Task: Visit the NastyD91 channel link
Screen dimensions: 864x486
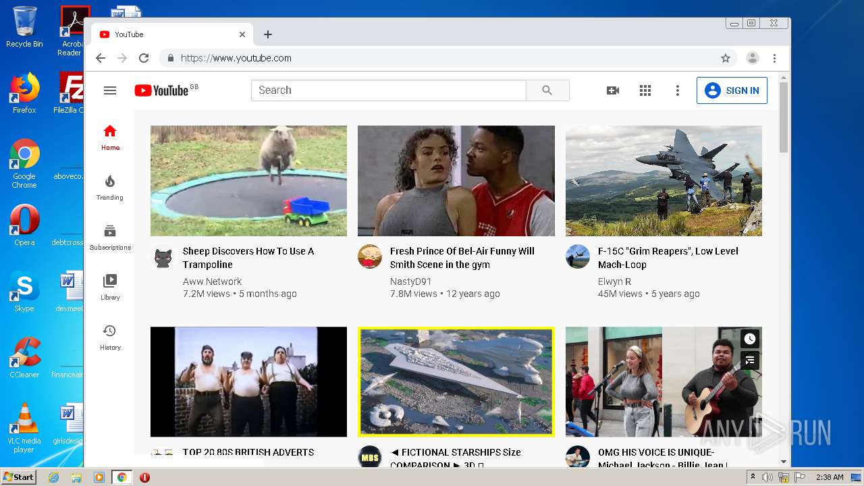Action: (x=412, y=281)
